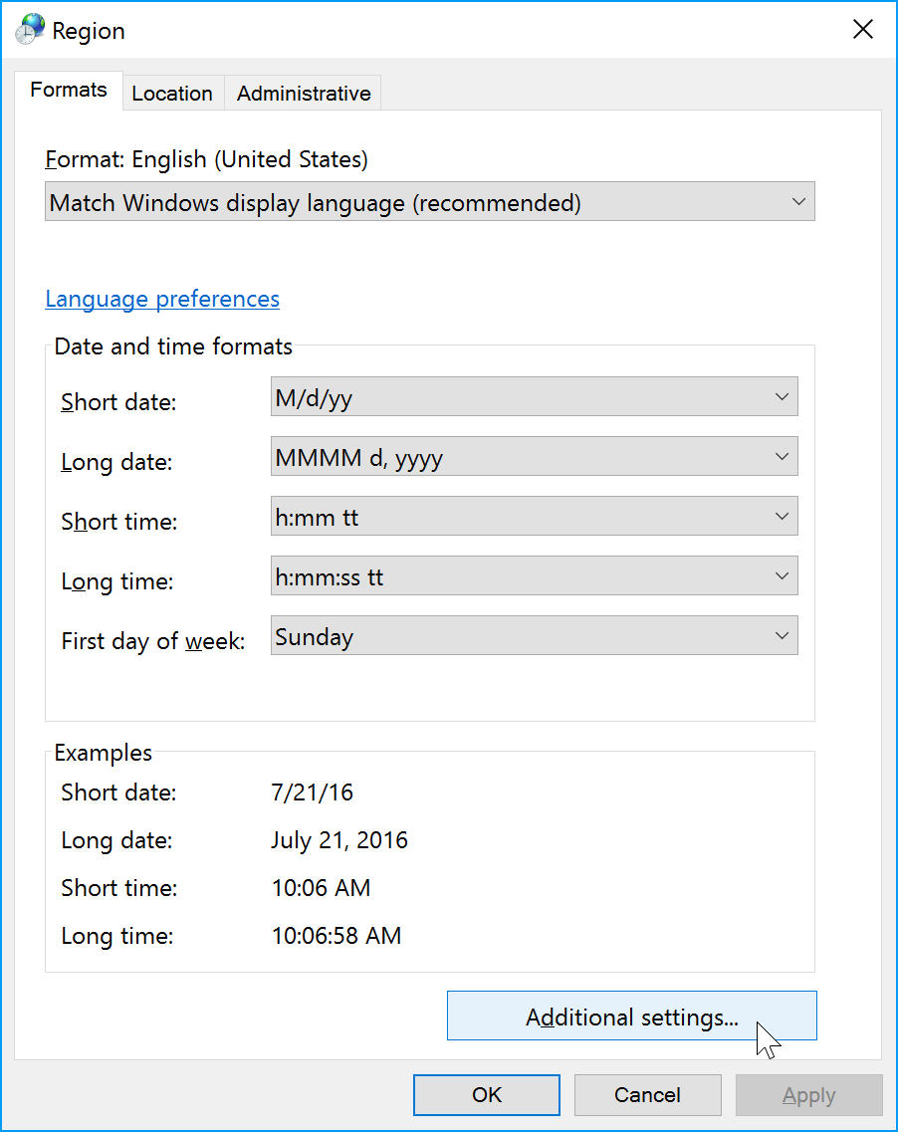Apply the current region settings
The height and width of the screenshot is (1132, 898).
[x=808, y=1094]
